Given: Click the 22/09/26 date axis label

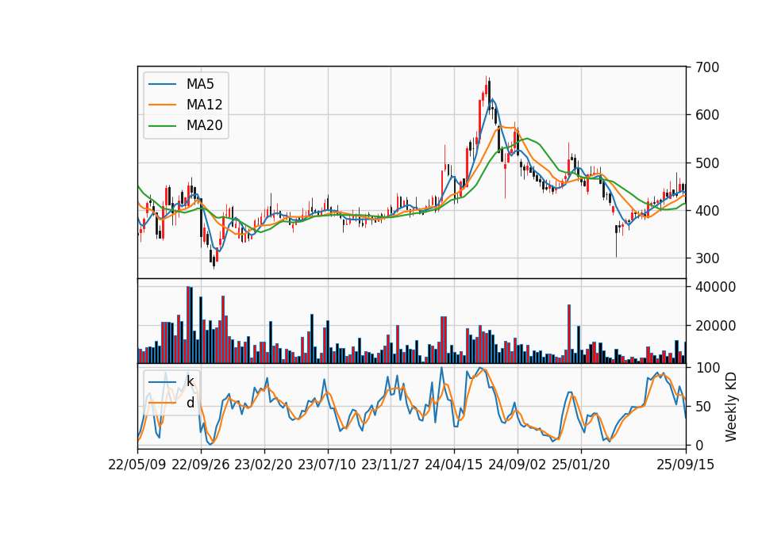Looking at the screenshot, I should 201,465.
